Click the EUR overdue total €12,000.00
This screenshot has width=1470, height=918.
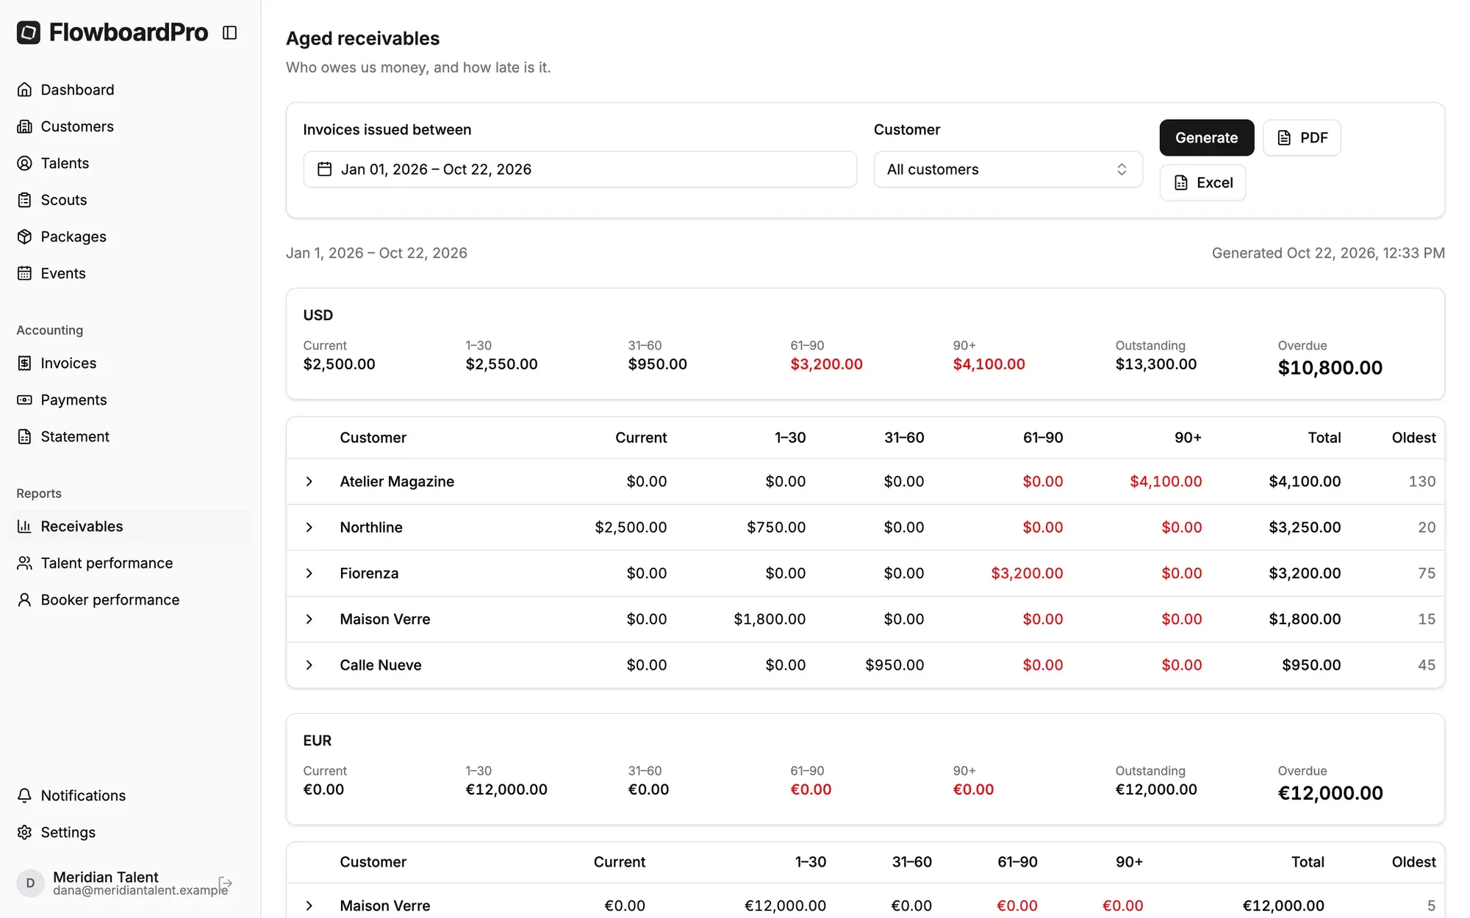1330,792
